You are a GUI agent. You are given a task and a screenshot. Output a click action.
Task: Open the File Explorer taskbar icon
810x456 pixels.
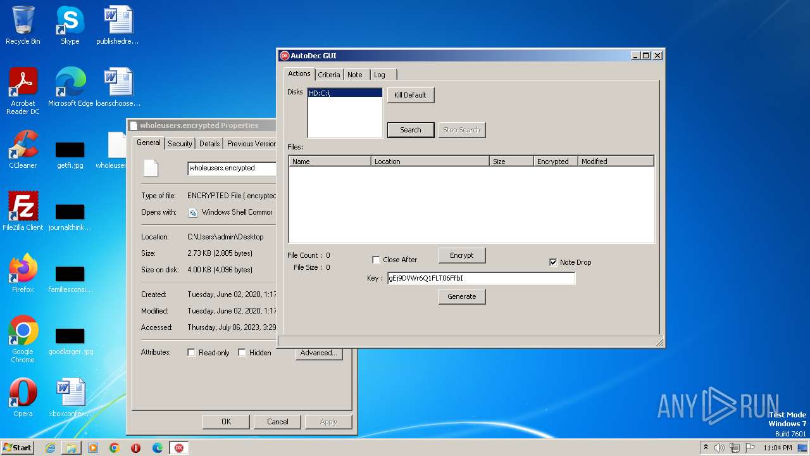click(x=72, y=448)
